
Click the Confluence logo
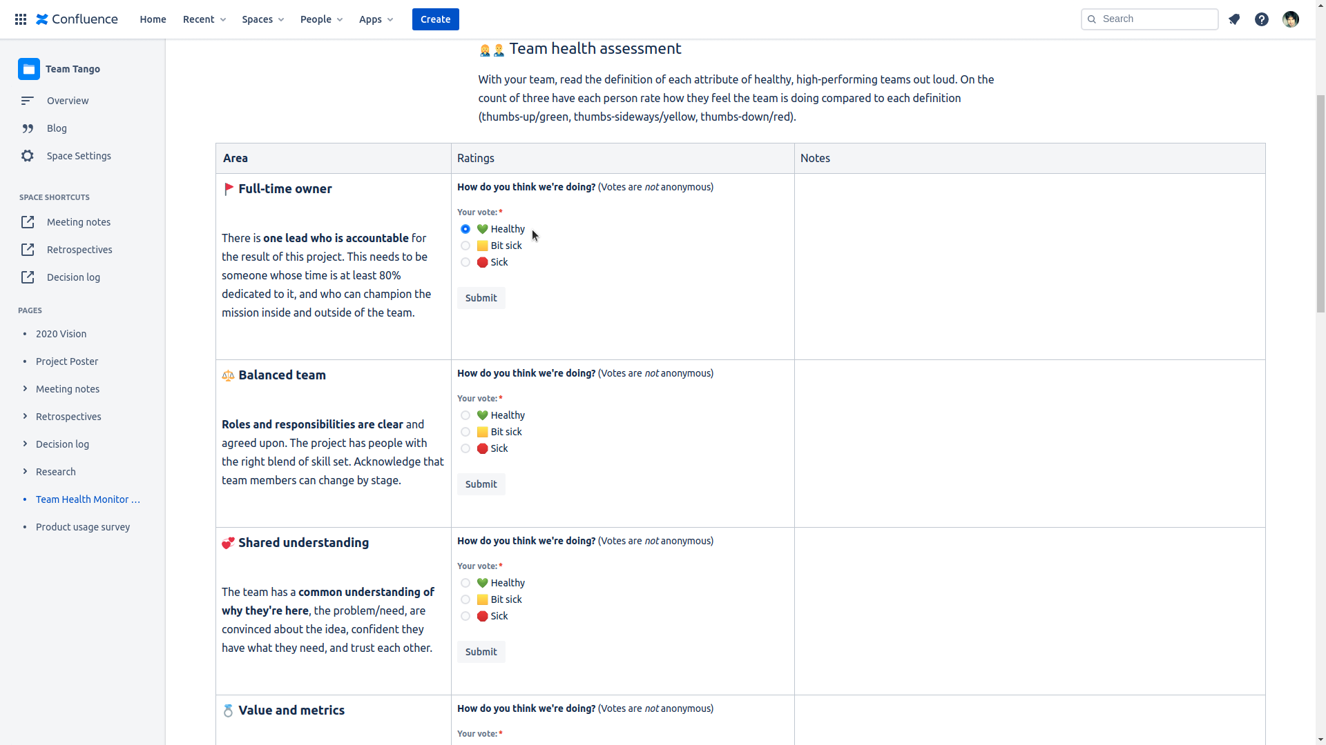[77, 19]
